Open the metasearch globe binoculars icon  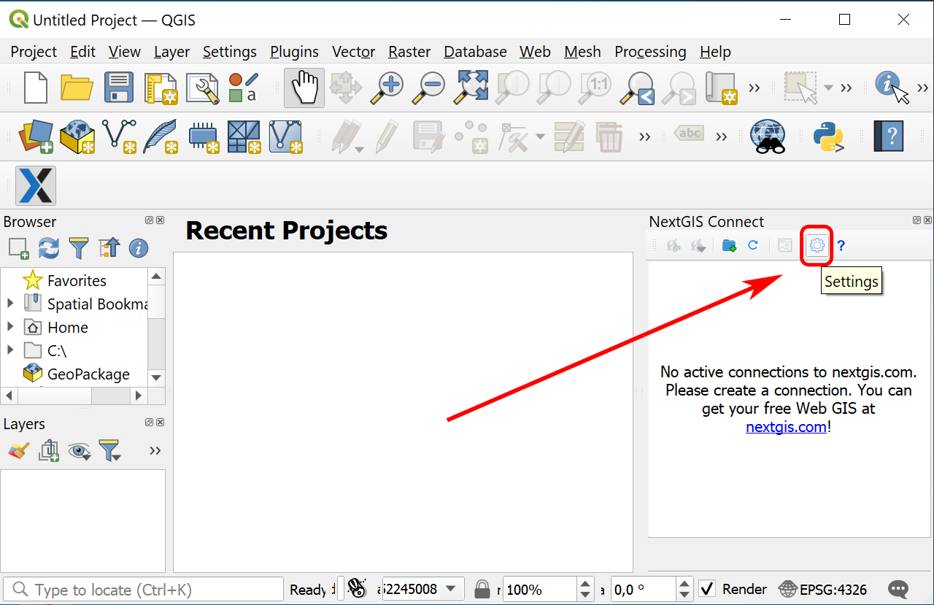(x=768, y=136)
